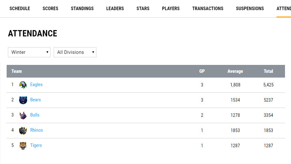Open the Rhinos team link
This screenshot has width=291, height=164.
pyautogui.click(x=36, y=130)
